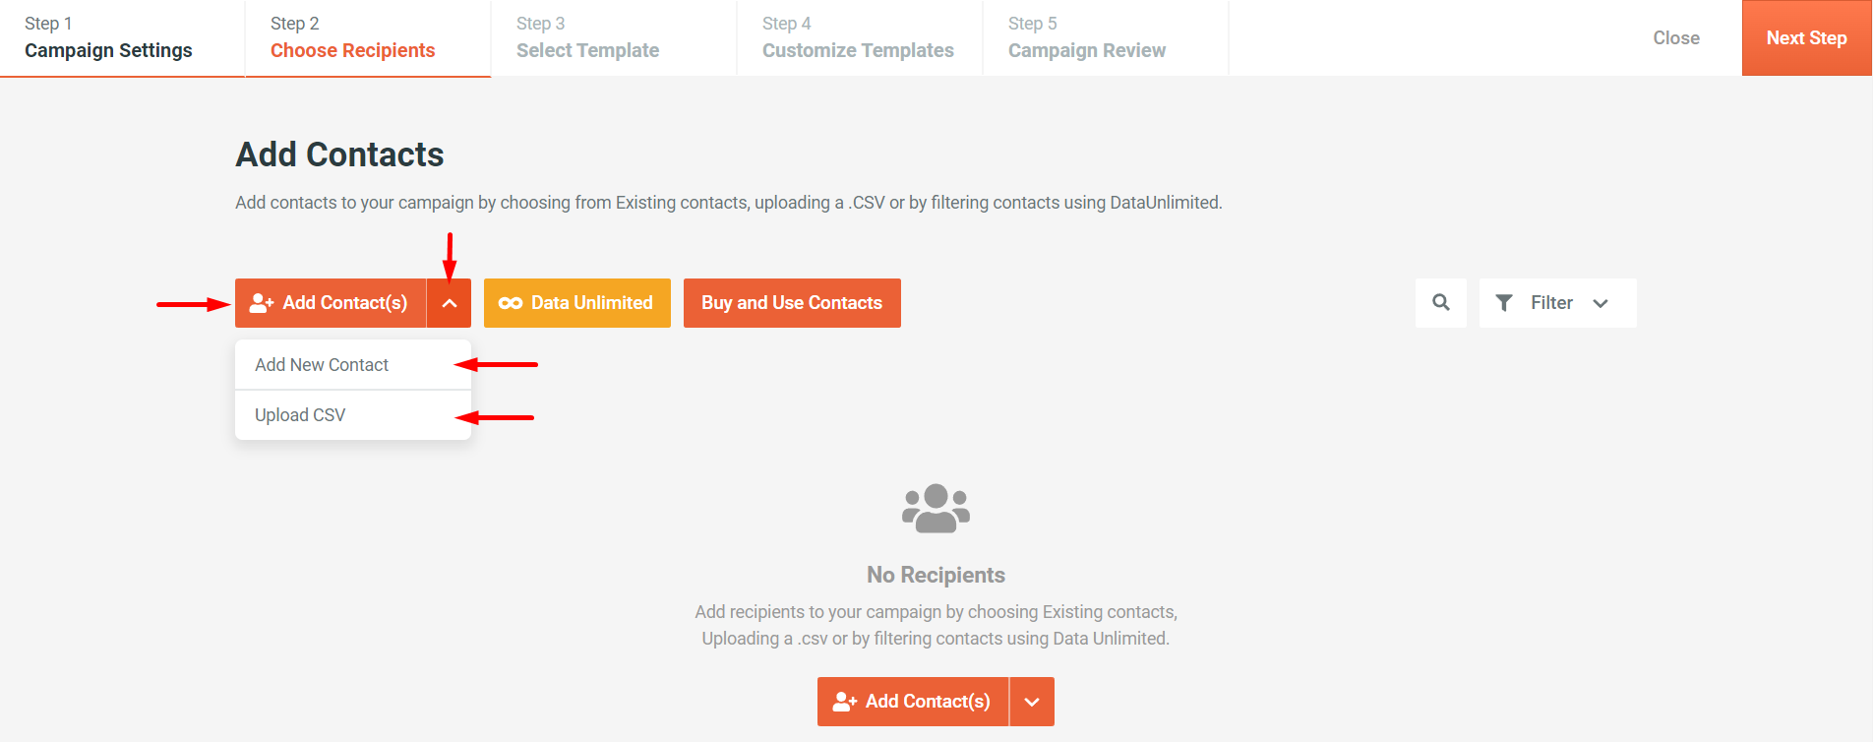
Task: Switch to Step 2 Choose Recipients tab
Action: [368, 37]
